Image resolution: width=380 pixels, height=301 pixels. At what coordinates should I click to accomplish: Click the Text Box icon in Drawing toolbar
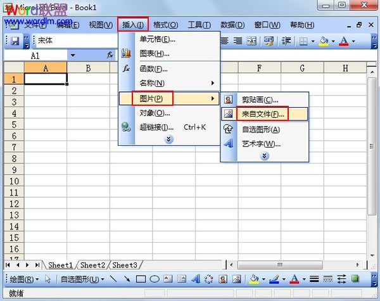[x=168, y=279]
